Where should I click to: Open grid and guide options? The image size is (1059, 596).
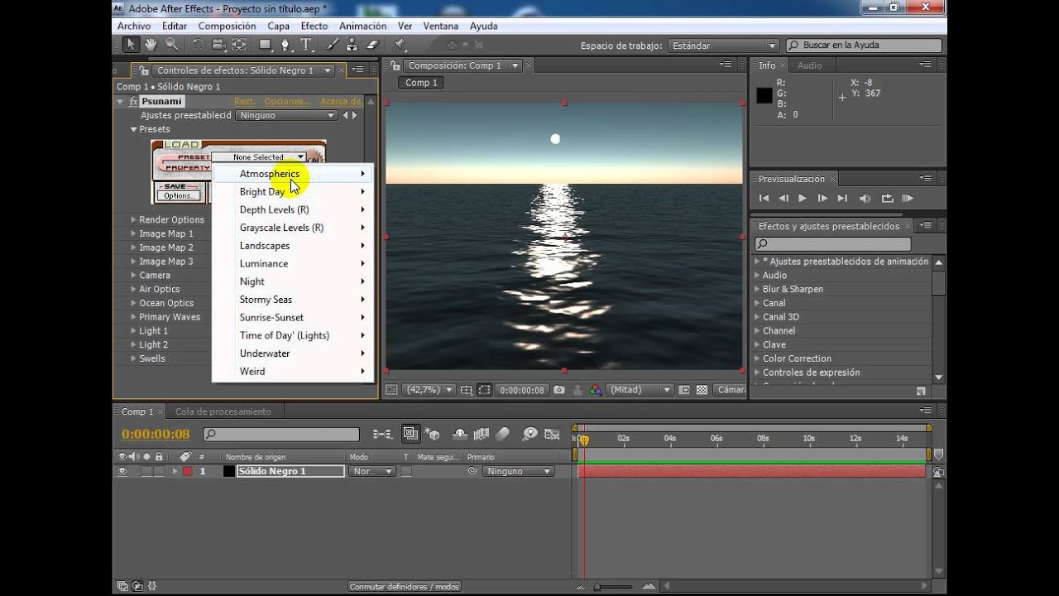(467, 390)
